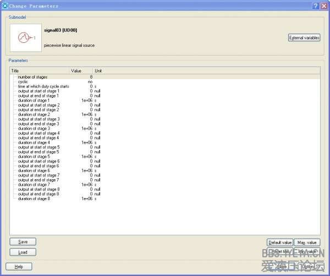
Task: Click the window help question mark button
Action: [x=315, y=5]
